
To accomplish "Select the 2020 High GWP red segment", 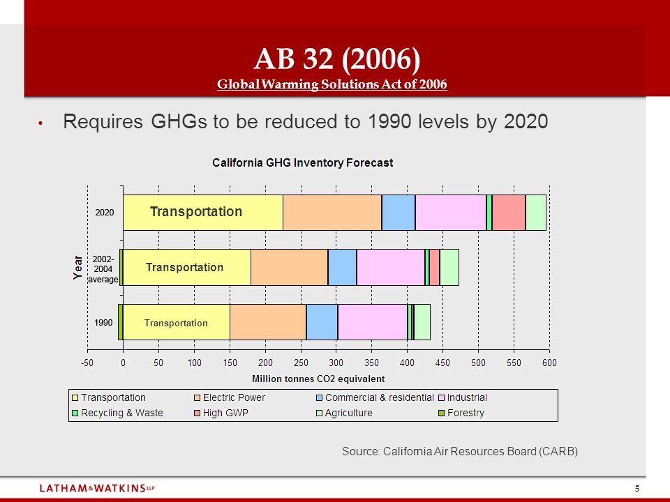I will (509, 213).
